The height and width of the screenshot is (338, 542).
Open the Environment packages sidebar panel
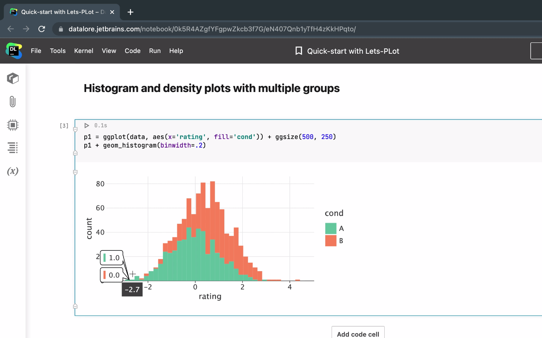click(12, 78)
